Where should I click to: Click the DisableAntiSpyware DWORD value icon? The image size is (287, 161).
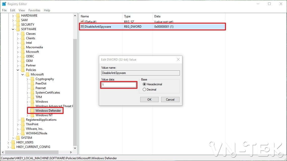tap(82, 26)
